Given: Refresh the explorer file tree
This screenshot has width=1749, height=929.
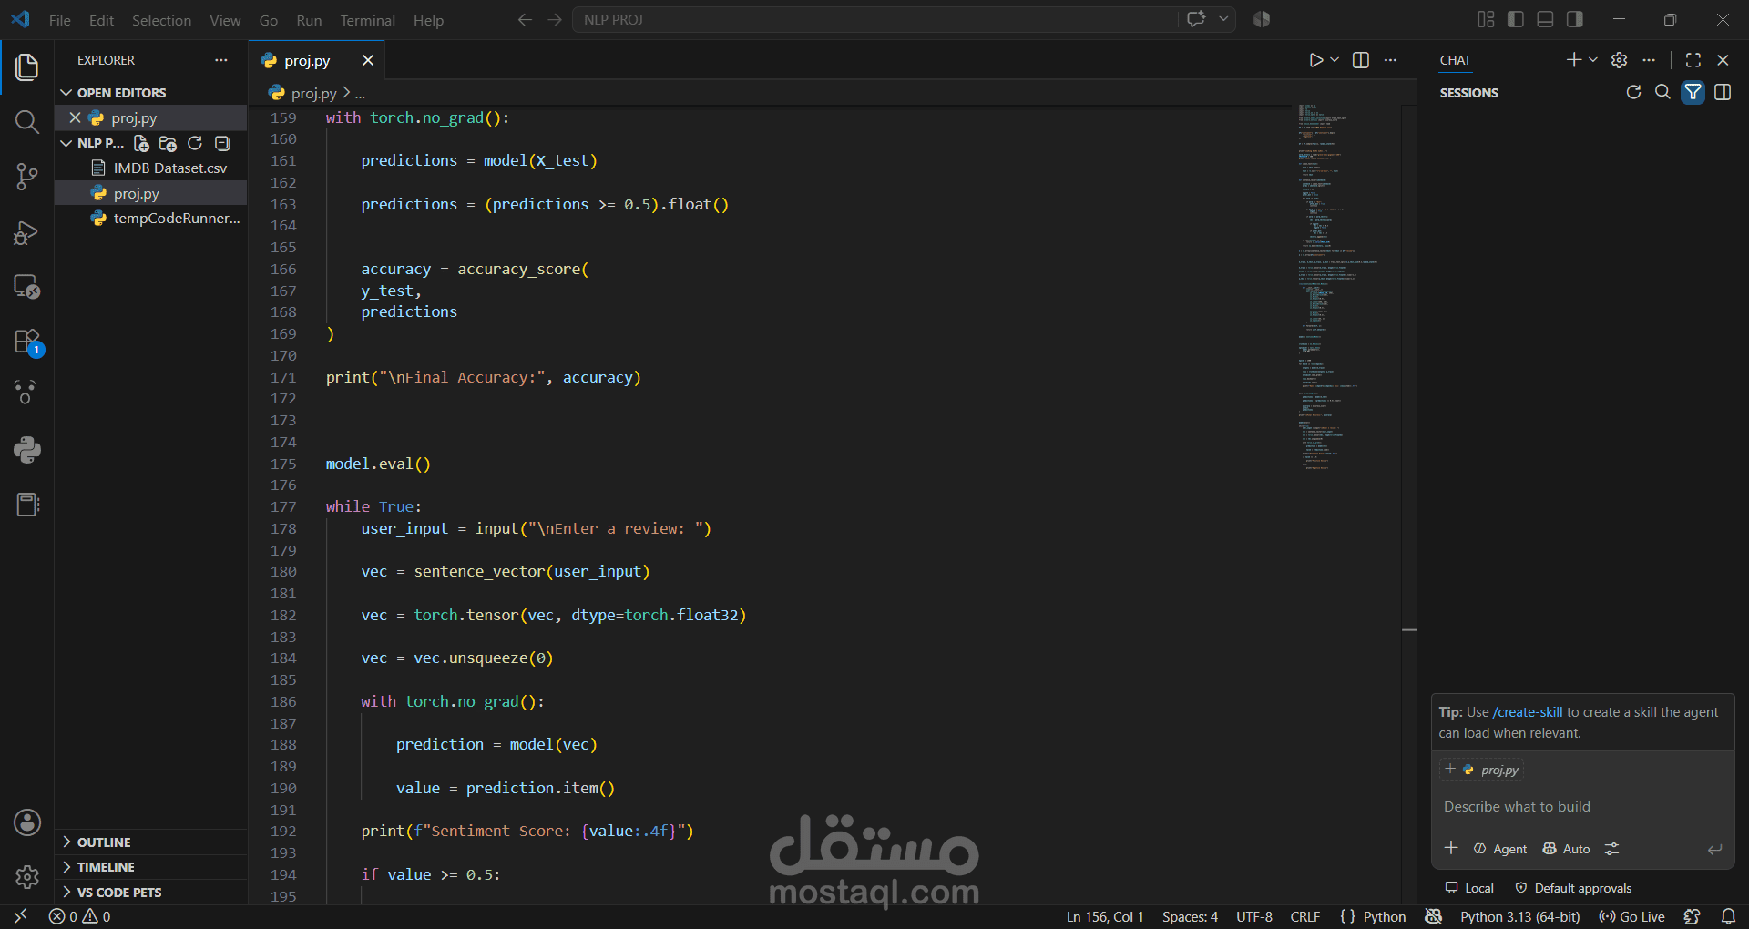Looking at the screenshot, I should (195, 143).
